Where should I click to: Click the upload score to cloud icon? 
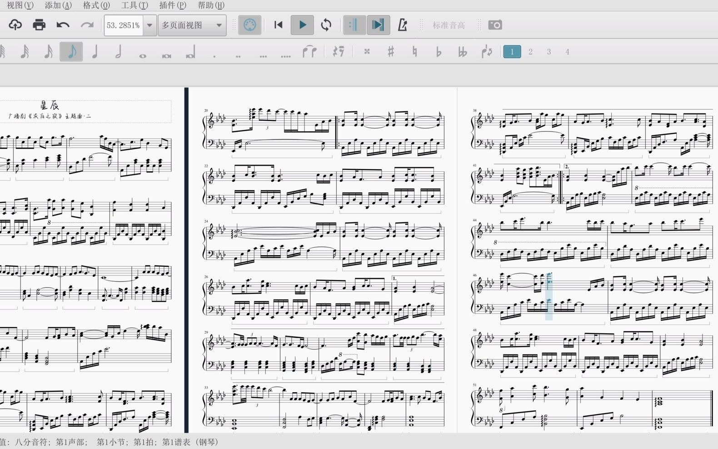[15, 25]
